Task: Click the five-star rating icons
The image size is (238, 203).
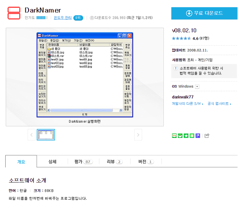Action: (x=181, y=39)
